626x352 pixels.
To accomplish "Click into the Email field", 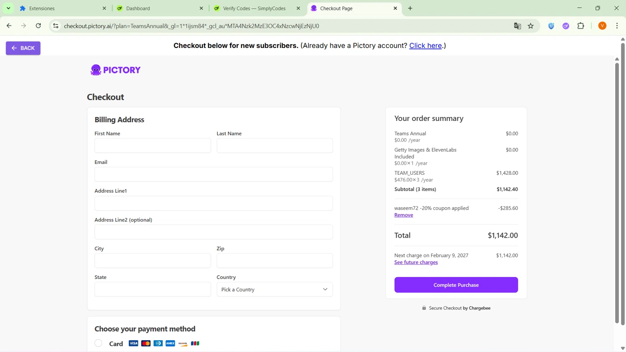I will tap(214, 174).
